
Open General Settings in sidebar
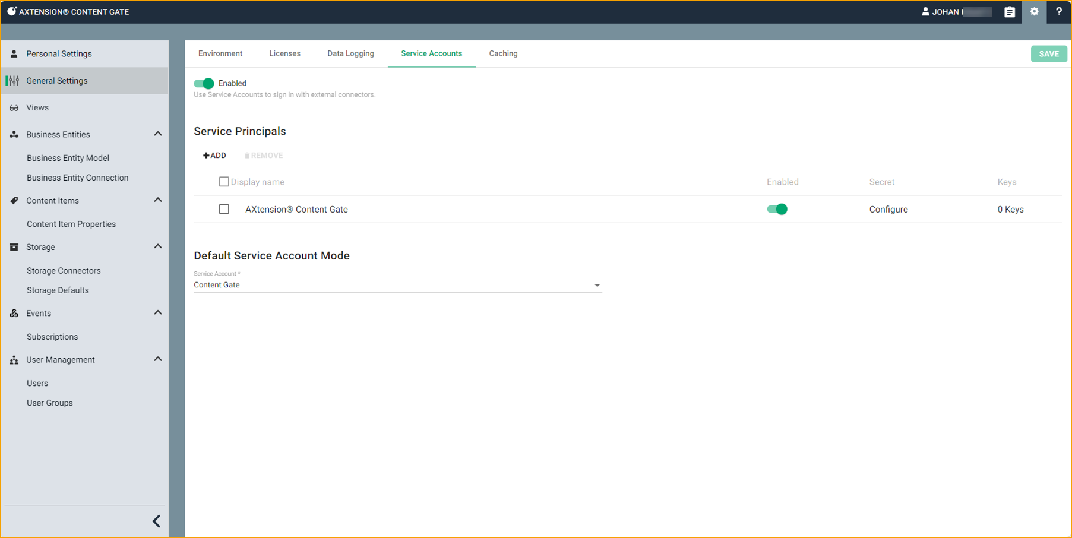pyautogui.click(x=85, y=81)
